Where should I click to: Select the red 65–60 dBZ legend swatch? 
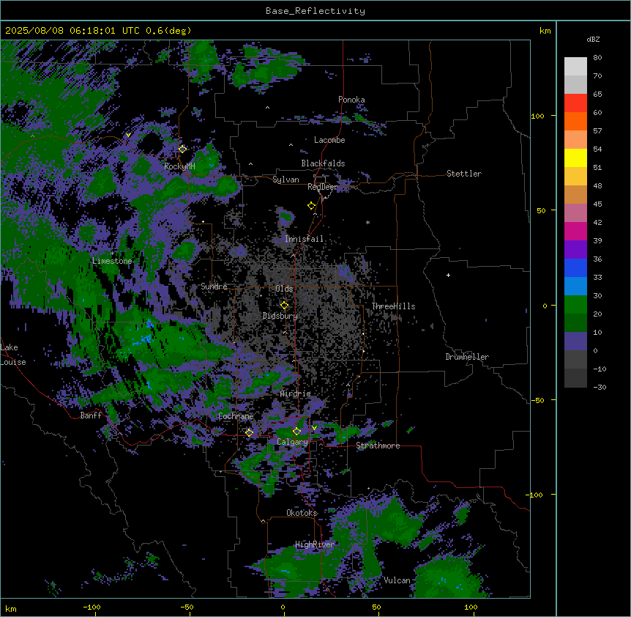pyautogui.click(x=575, y=103)
